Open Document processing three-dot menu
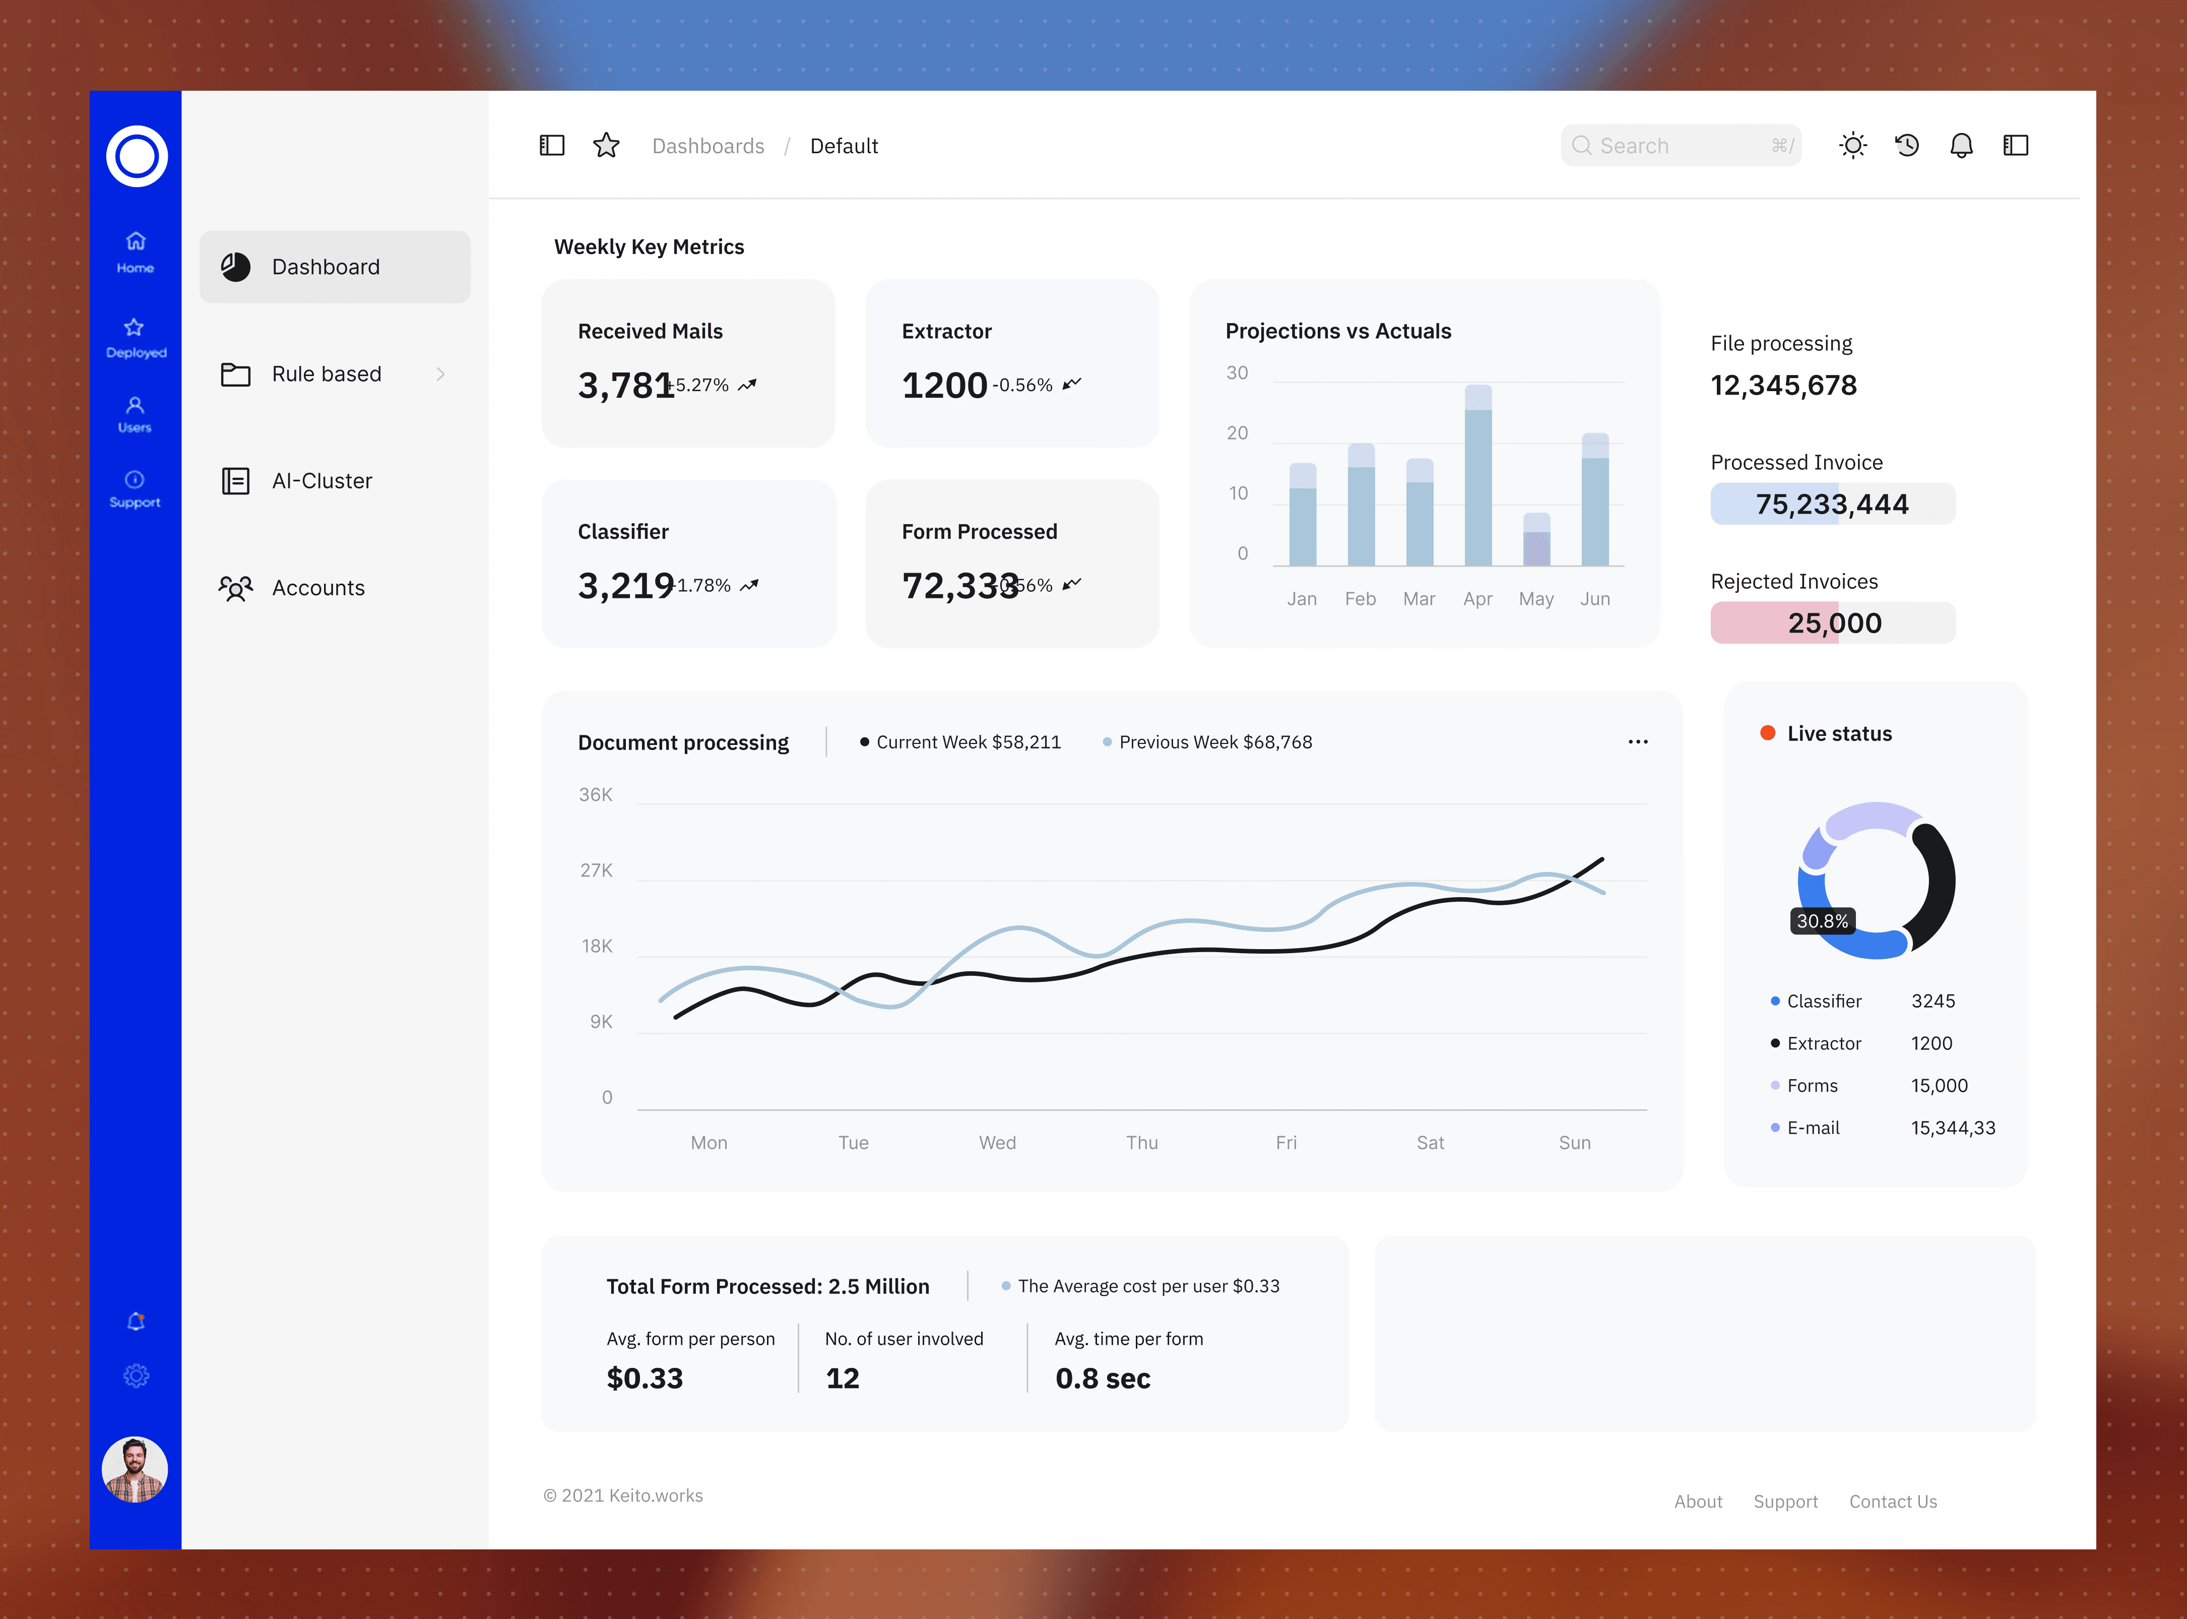The width and height of the screenshot is (2187, 1619). (1637, 742)
